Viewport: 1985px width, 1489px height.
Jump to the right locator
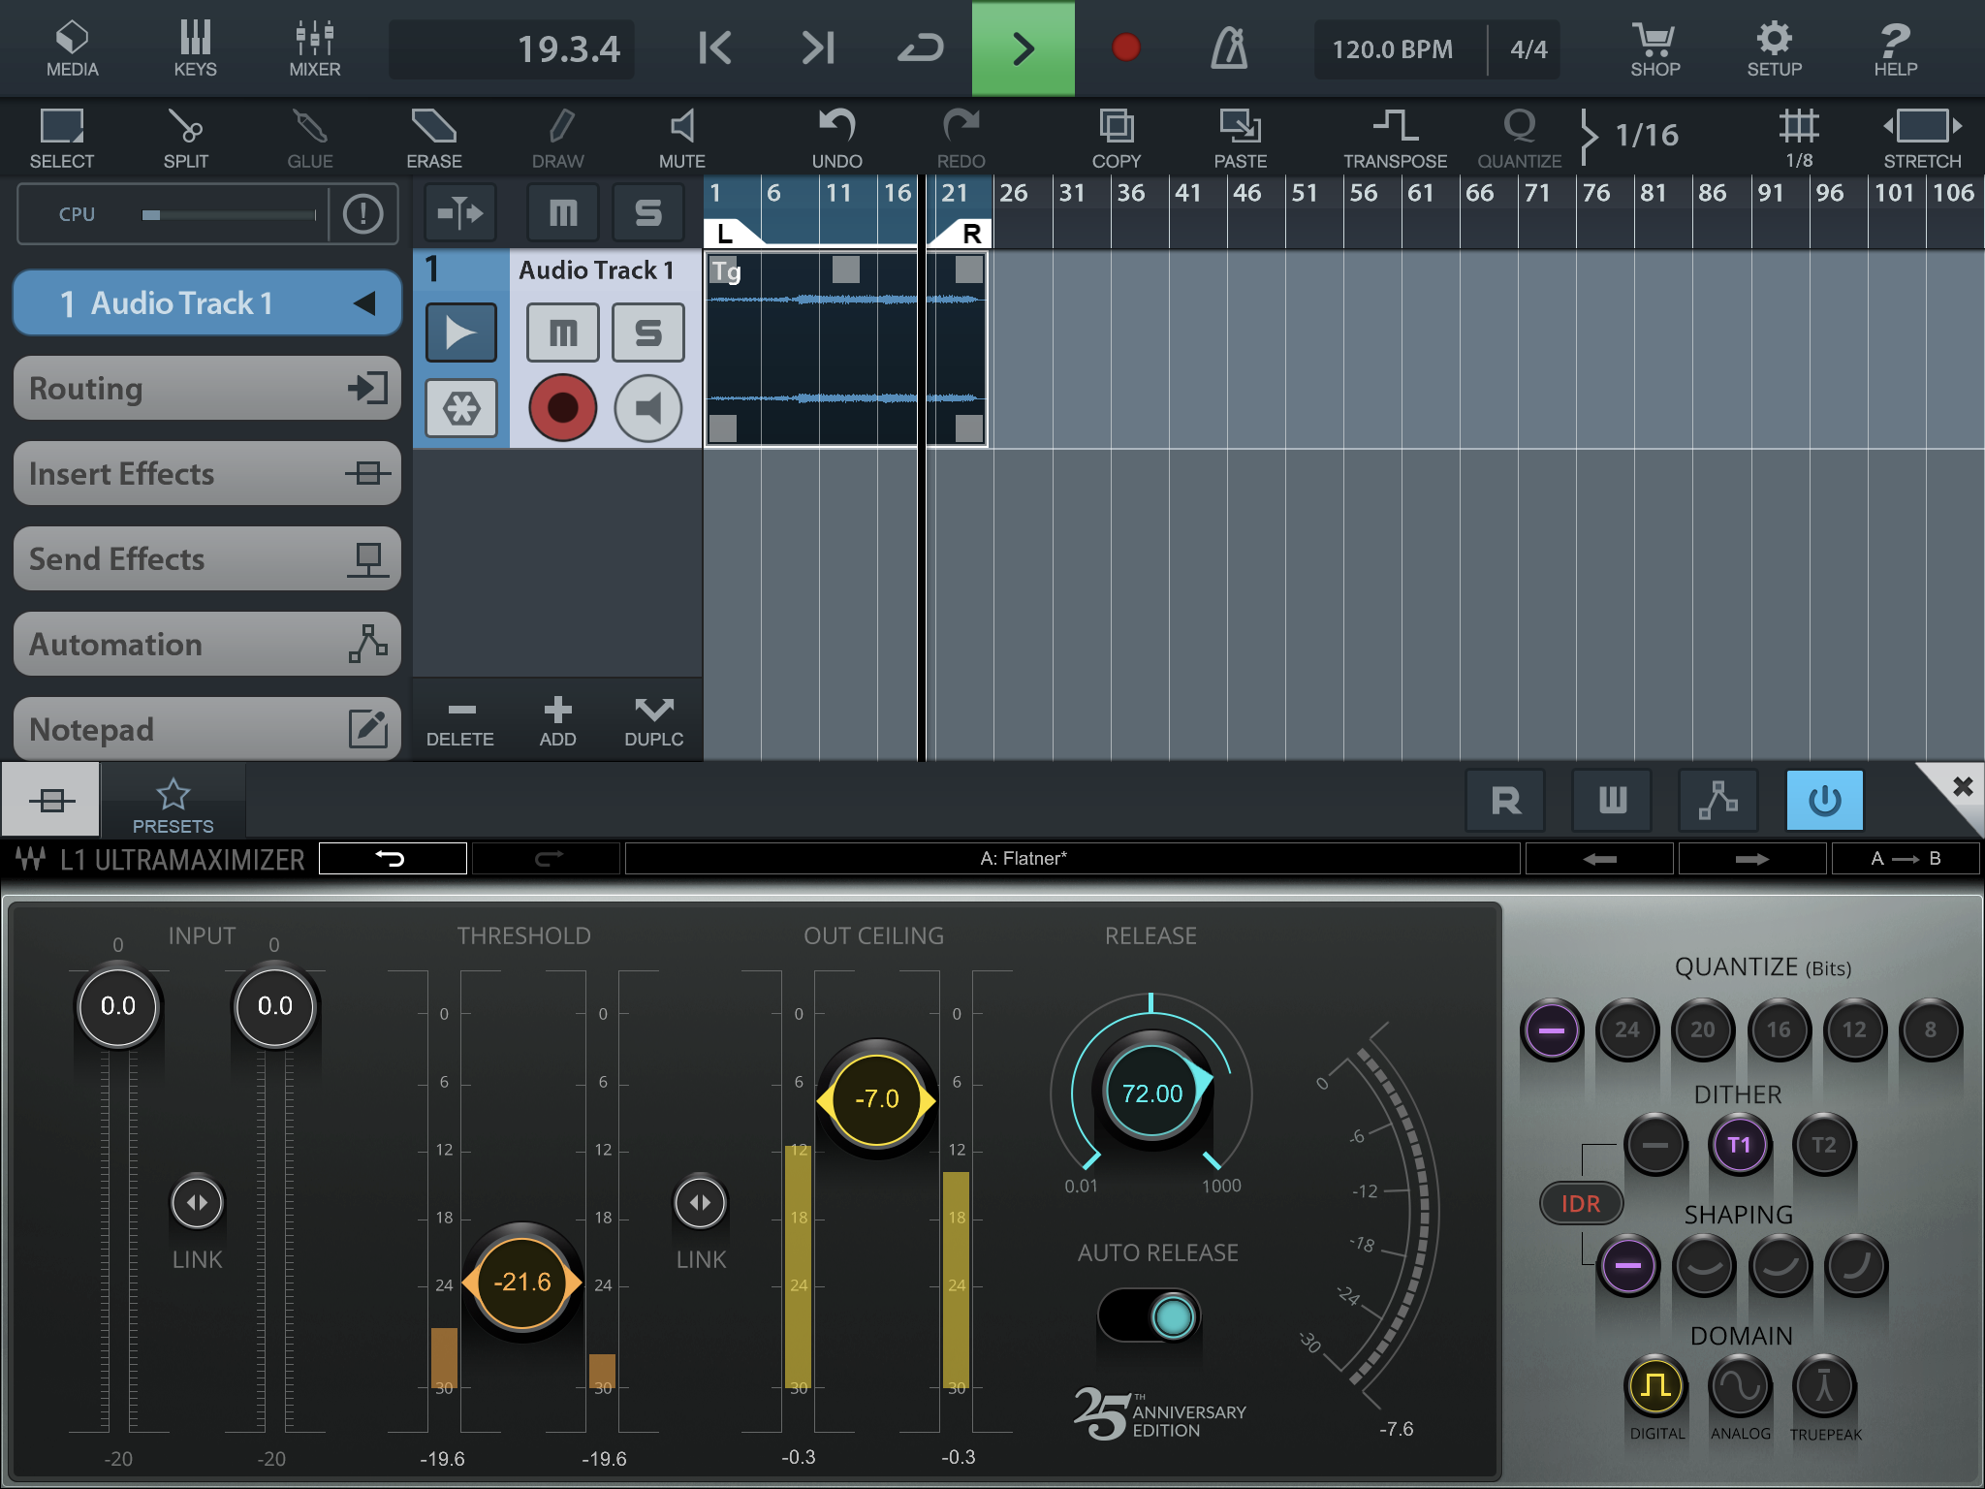point(818,48)
